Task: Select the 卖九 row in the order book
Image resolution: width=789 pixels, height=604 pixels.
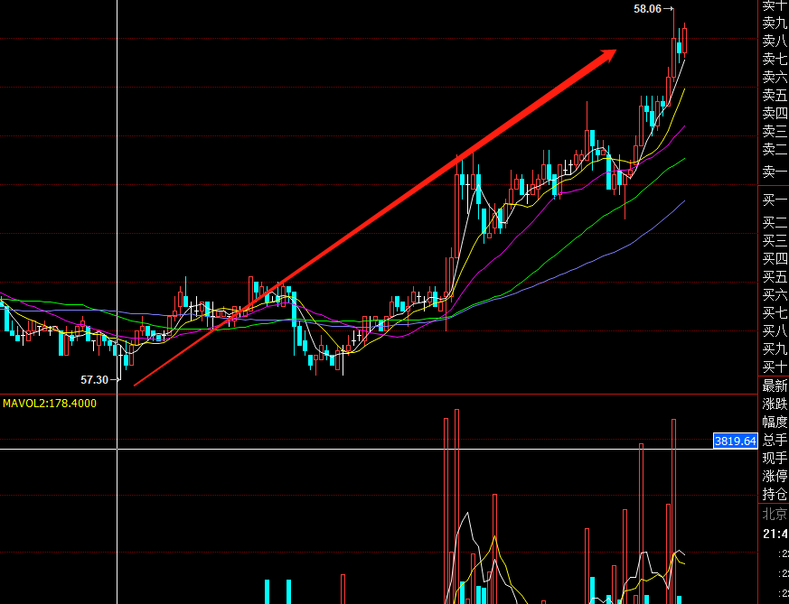Action: [x=775, y=23]
